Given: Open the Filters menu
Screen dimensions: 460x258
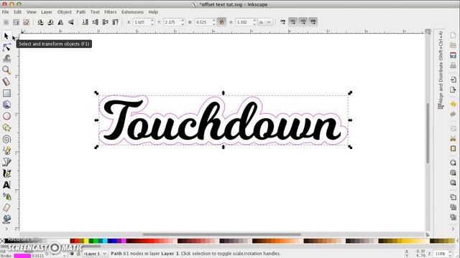Looking at the screenshot, I should click(x=110, y=12).
